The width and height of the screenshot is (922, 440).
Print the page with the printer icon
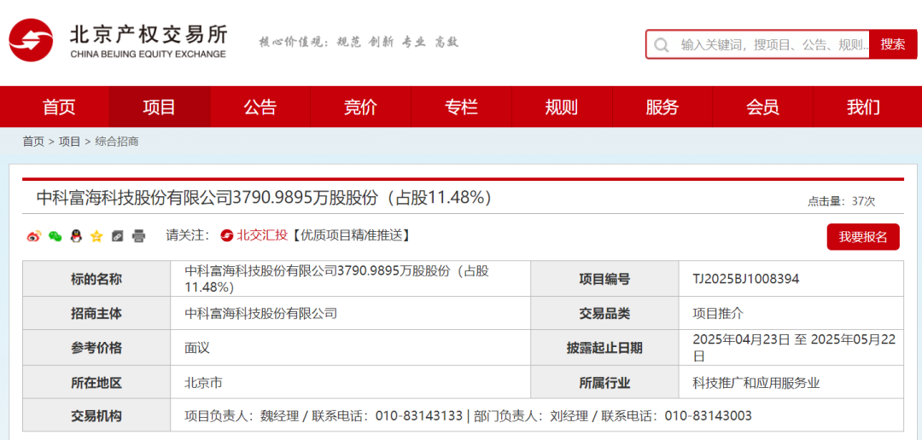(138, 236)
